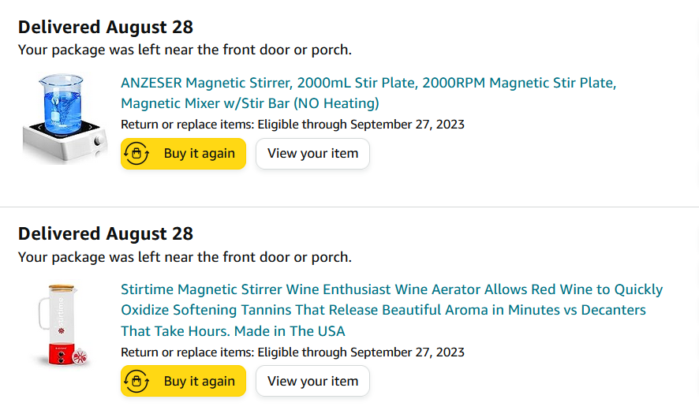The height and width of the screenshot is (414, 699).
Task: View your Stirtime wine aerator item
Action: point(312,381)
